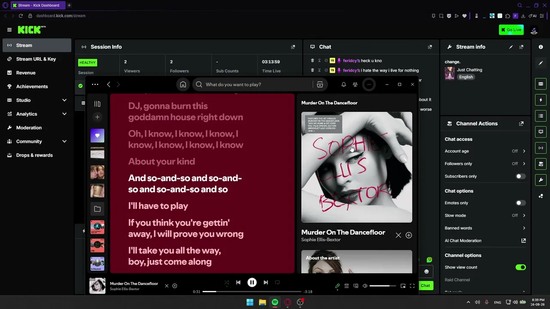This screenshot has height=309, width=550.
Task: Open AI Chat Moderation link
Action: pos(485,241)
